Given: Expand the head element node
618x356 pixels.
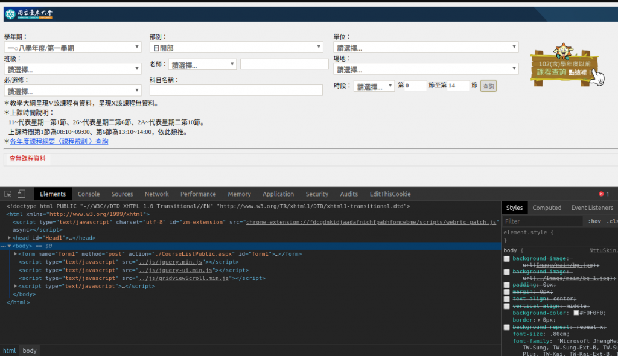Looking at the screenshot, I should 9,238.
